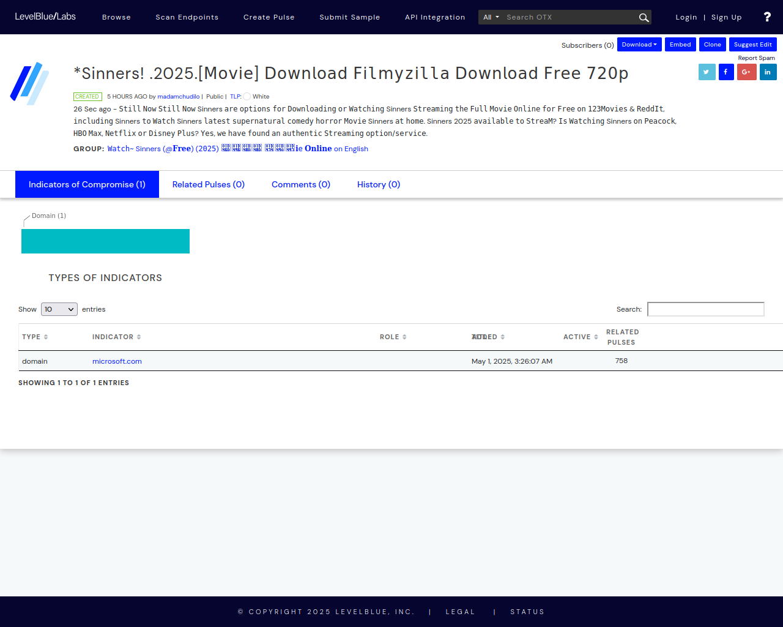Click the Twitter share icon
The height and width of the screenshot is (627, 783).
click(x=707, y=72)
